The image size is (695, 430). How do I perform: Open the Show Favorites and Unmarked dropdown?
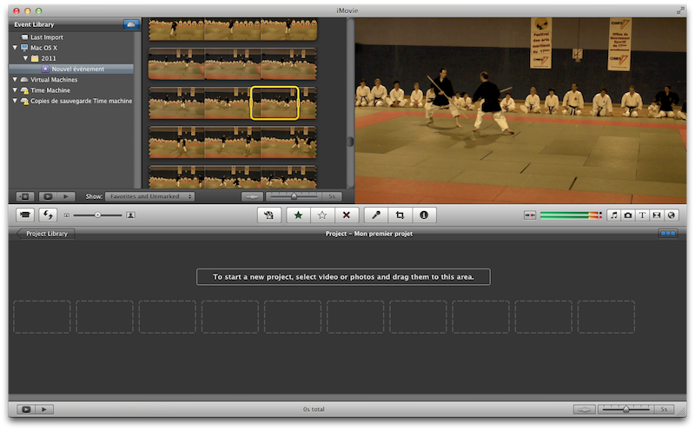pos(149,196)
